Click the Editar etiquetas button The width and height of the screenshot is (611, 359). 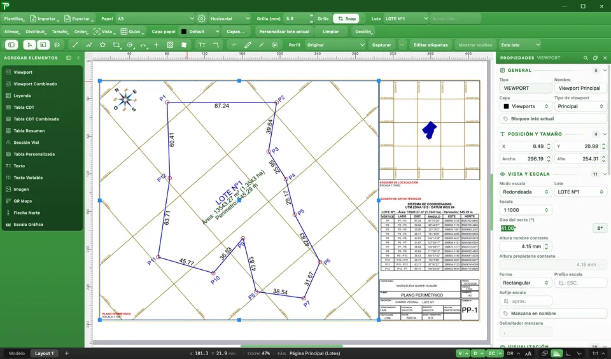pyautogui.click(x=431, y=45)
